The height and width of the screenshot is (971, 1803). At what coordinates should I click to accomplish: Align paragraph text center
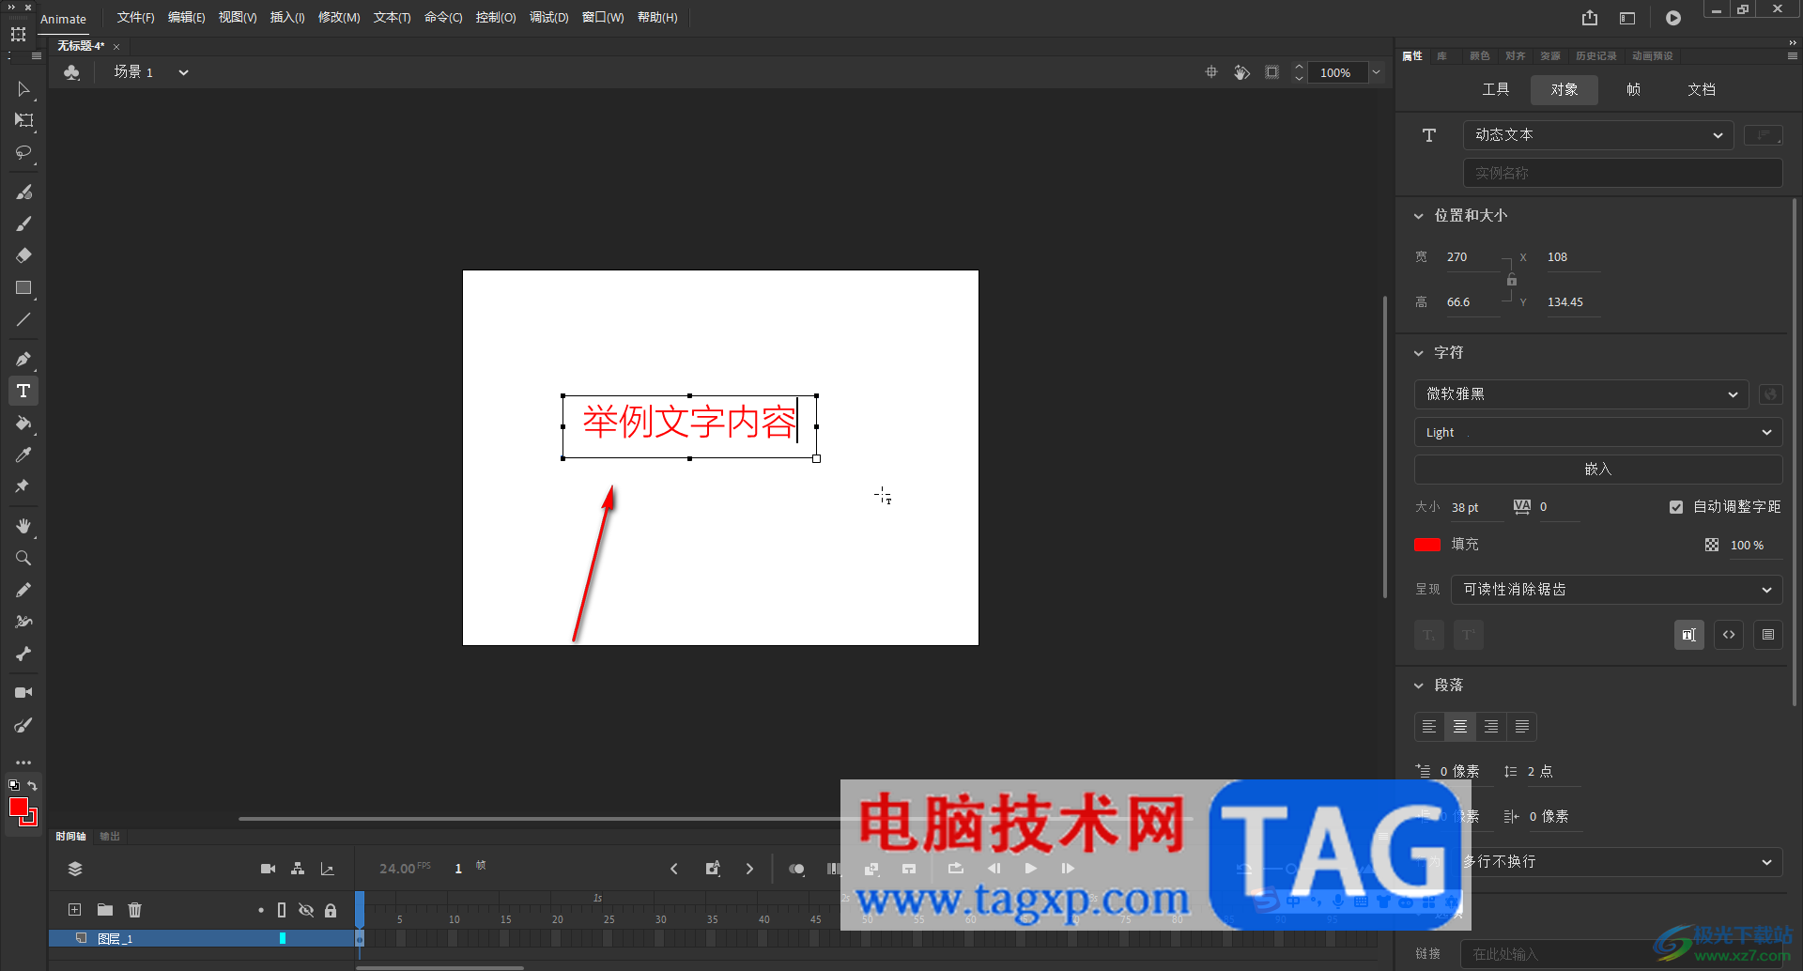coord(1460,727)
